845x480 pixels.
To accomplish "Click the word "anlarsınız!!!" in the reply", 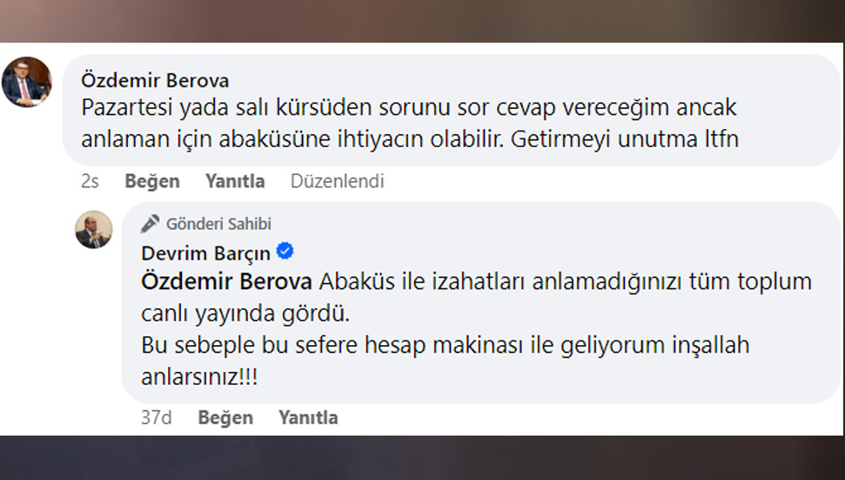I will (x=199, y=375).
